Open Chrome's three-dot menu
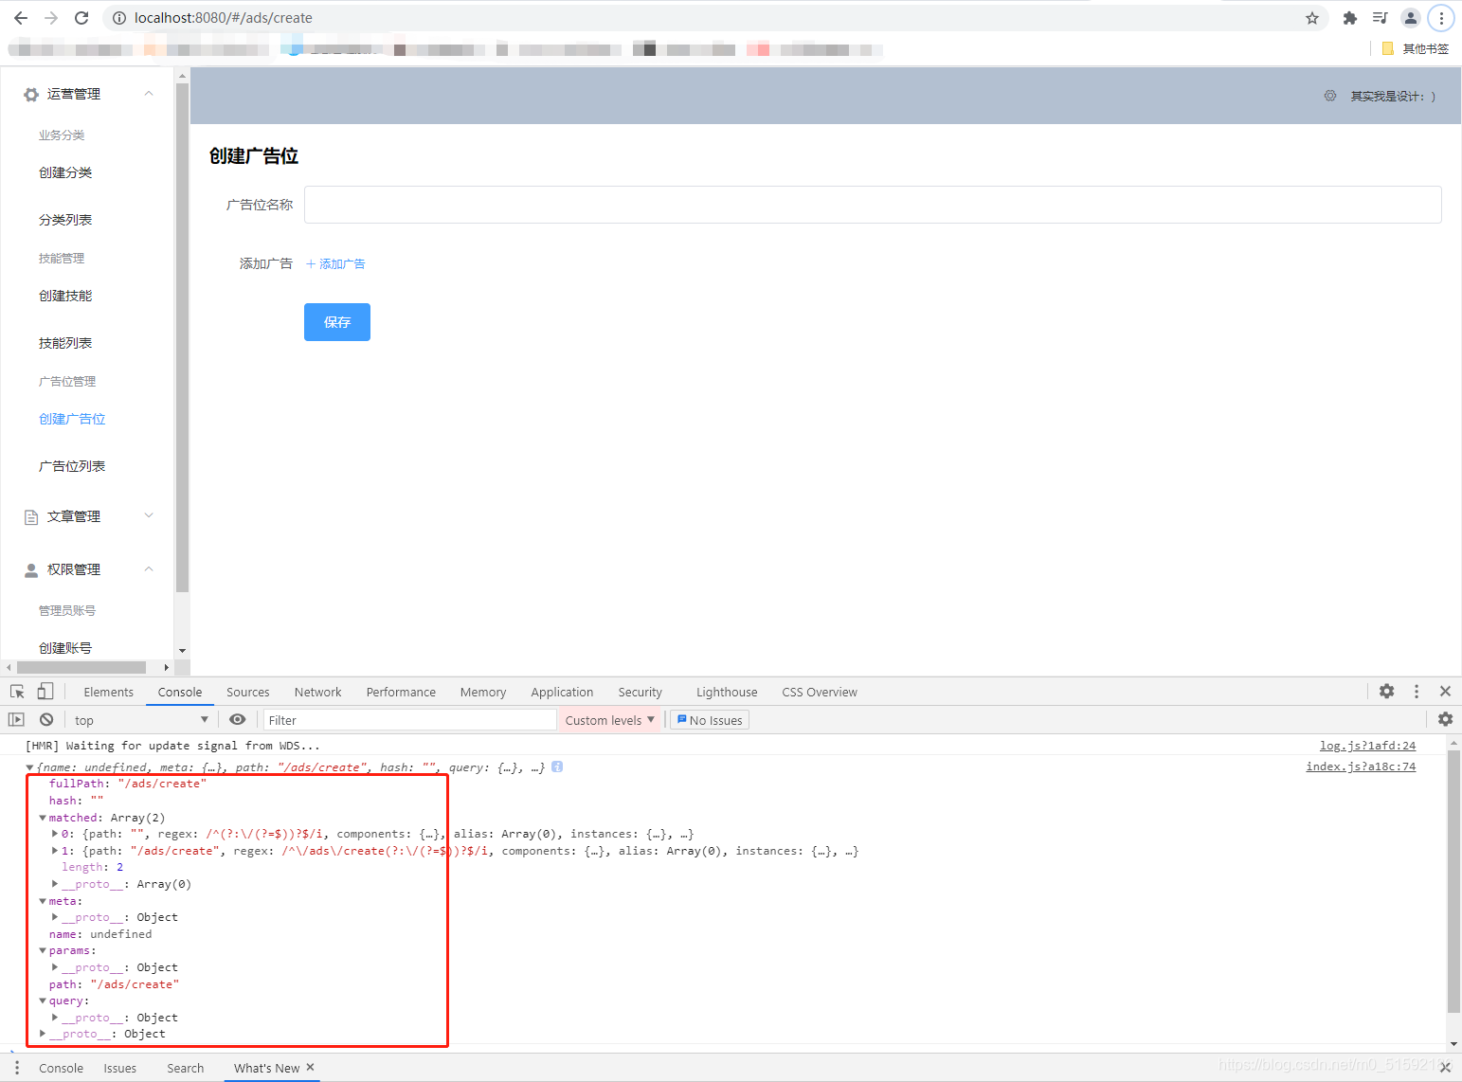This screenshot has width=1462, height=1082. [x=1441, y=18]
